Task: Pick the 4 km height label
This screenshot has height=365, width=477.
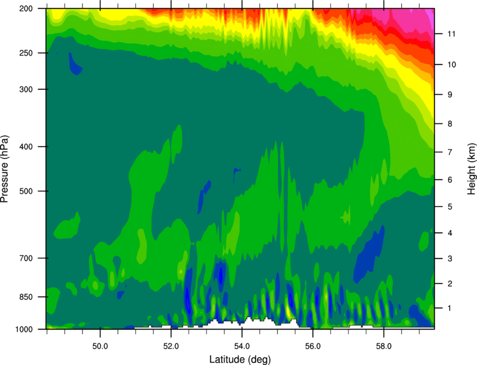Action: point(450,233)
